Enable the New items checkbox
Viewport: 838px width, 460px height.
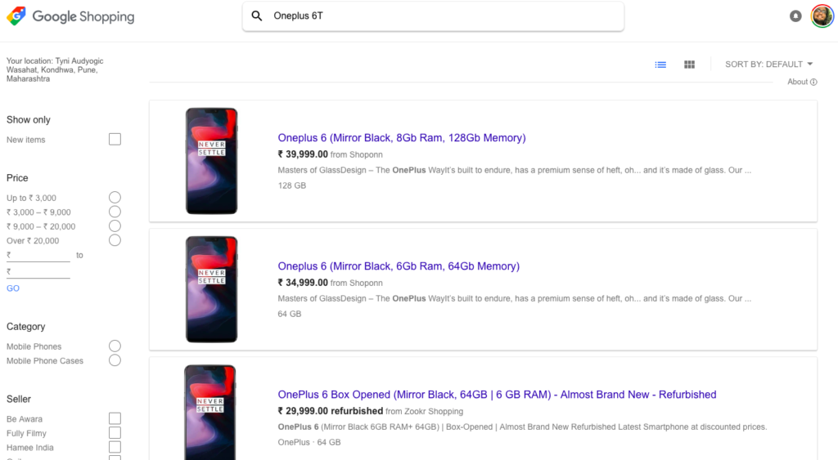click(x=115, y=140)
